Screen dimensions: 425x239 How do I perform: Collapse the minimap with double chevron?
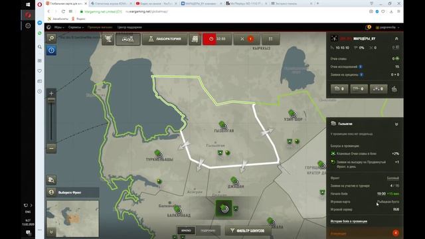click(51, 232)
